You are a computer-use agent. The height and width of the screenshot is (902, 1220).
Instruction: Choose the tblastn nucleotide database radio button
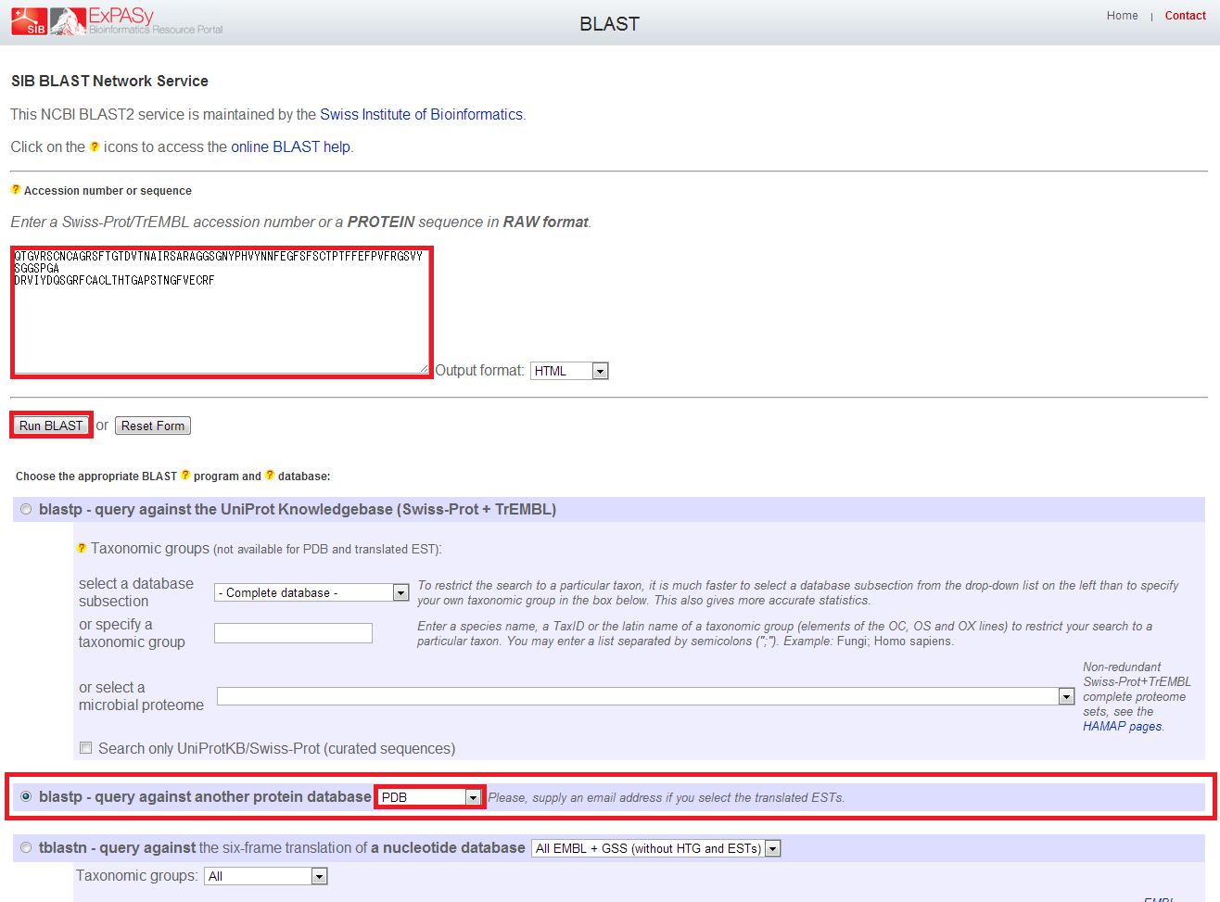point(26,847)
